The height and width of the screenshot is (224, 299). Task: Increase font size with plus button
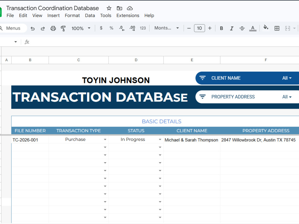(210, 28)
